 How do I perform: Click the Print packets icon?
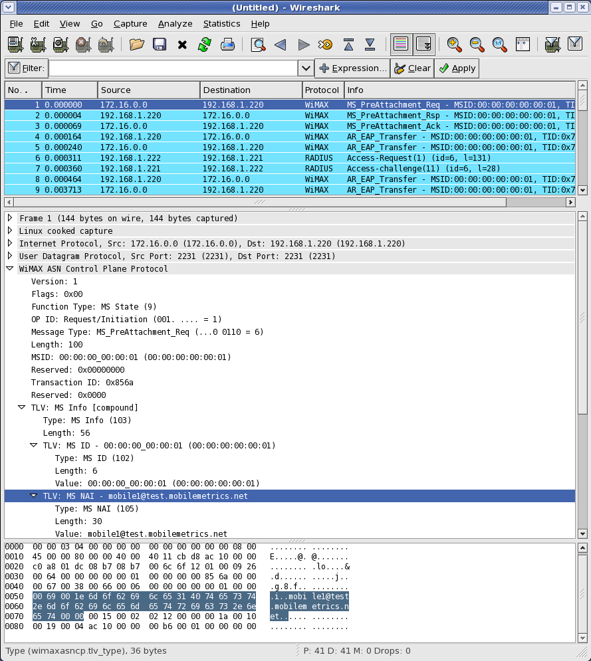227,45
